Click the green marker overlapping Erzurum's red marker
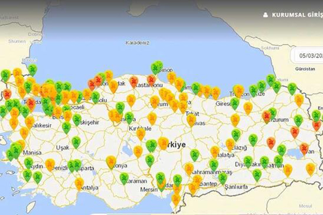This screenshot has width=323, height=215. pyautogui.click(x=273, y=113)
